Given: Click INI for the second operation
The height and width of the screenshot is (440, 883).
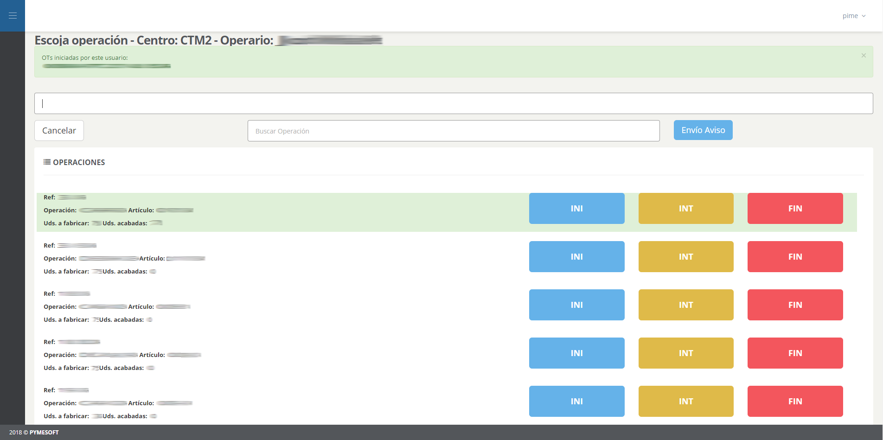Looking at the screenshot, I should point(576,257).
